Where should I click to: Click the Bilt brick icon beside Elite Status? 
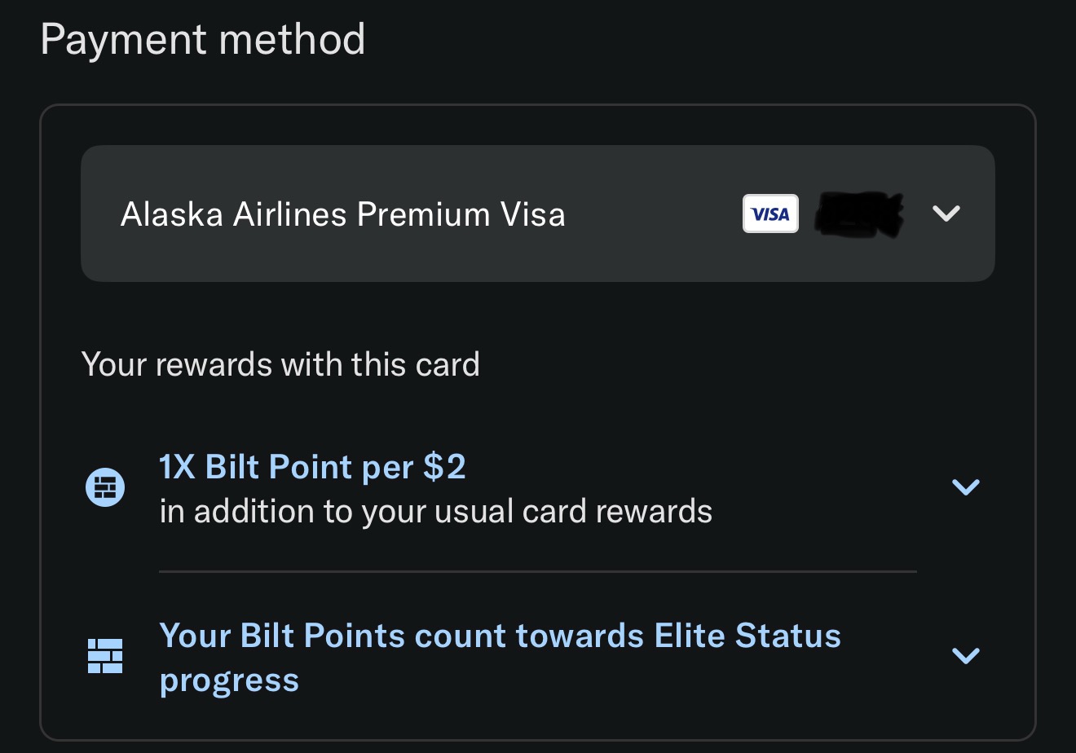pyautogui.click(x=105, y=656)
